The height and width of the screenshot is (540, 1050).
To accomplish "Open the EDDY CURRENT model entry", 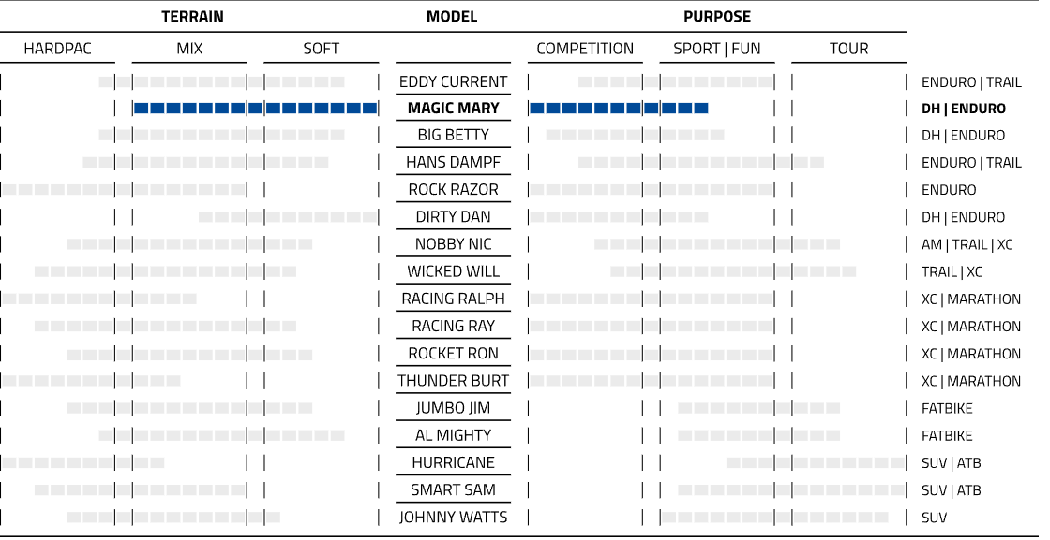I will [x=453, y=81].
